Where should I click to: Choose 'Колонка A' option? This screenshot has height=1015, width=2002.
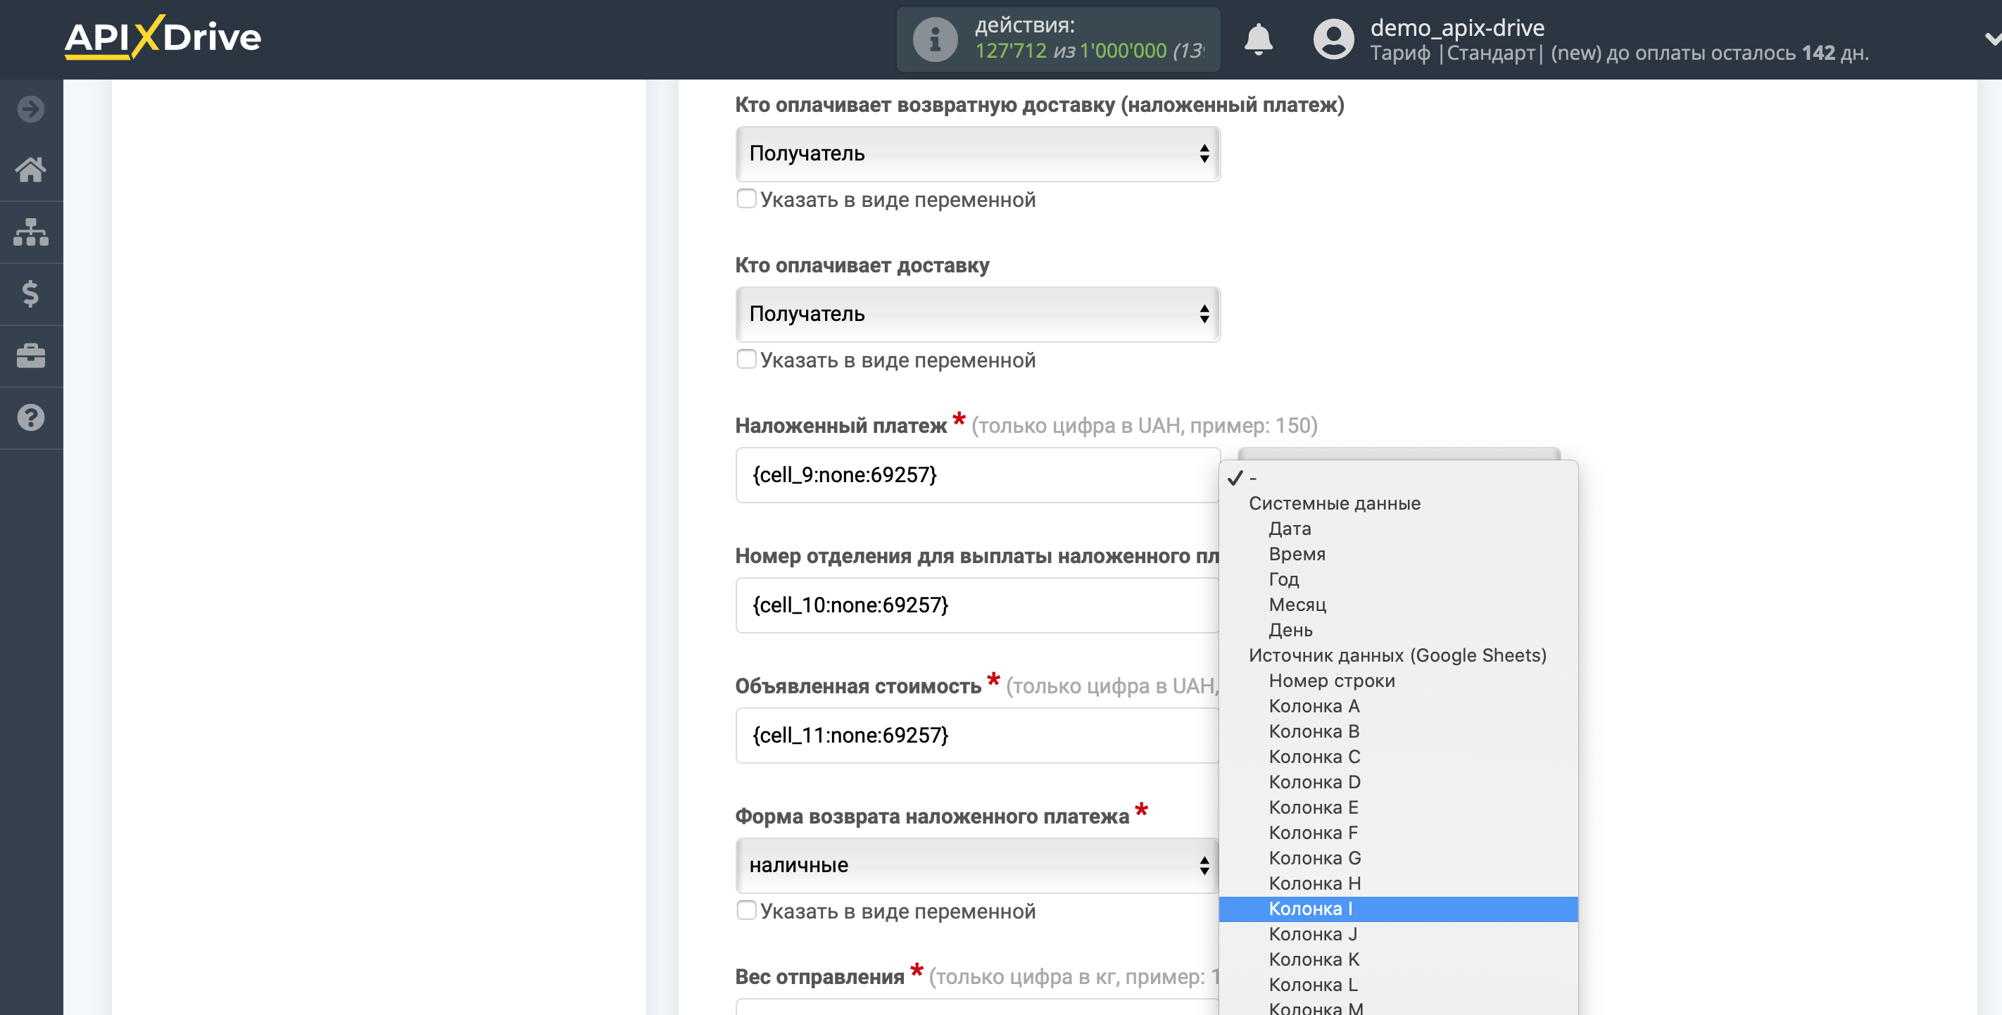point(1398,707)
